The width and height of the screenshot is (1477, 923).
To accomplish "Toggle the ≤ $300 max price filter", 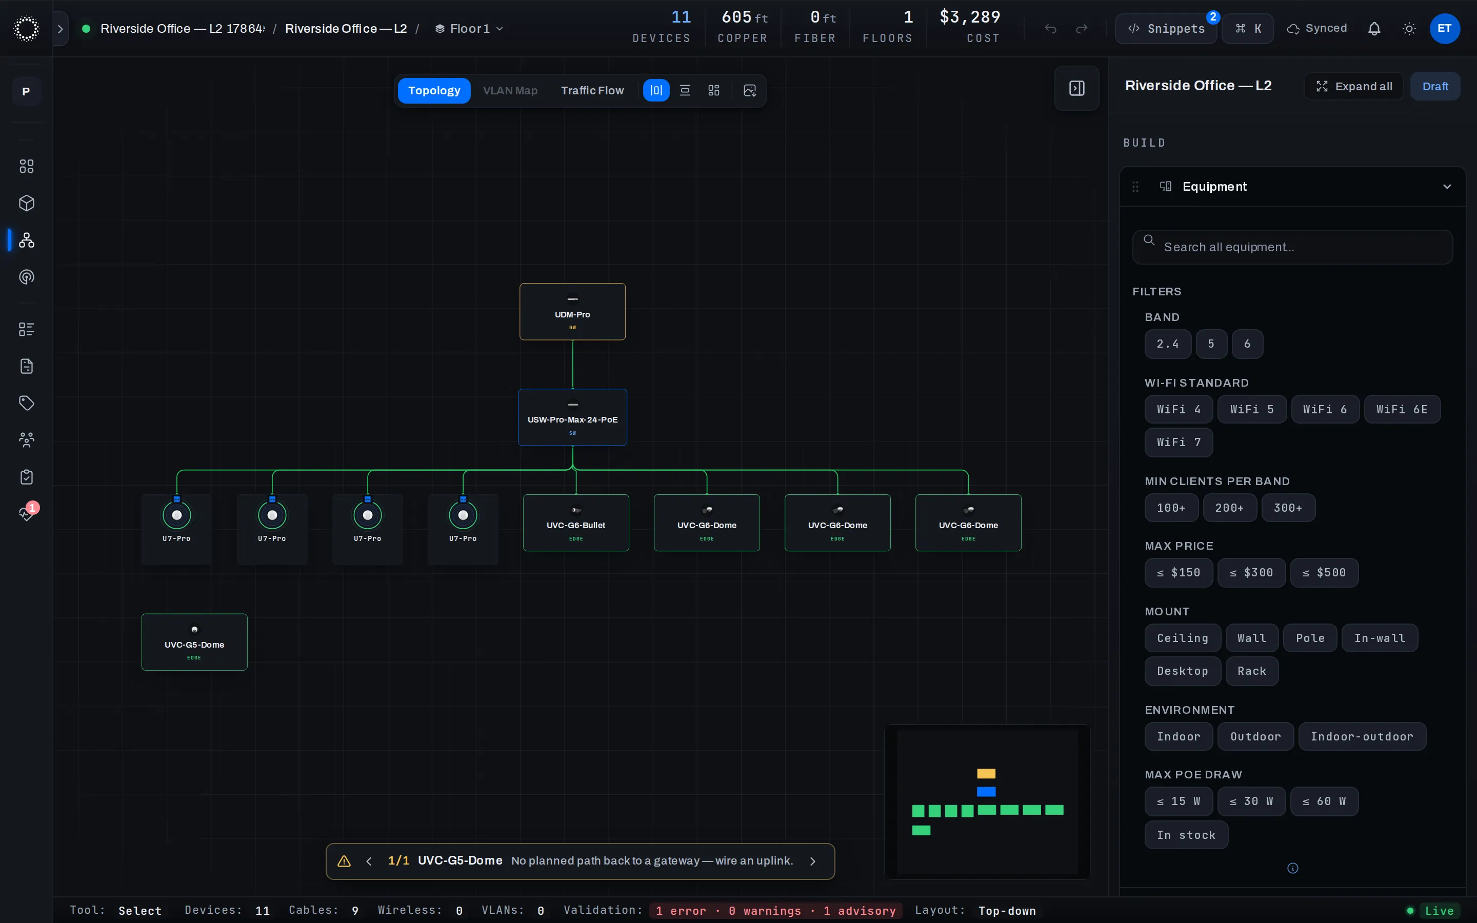I will click(x=1251, y=573).
